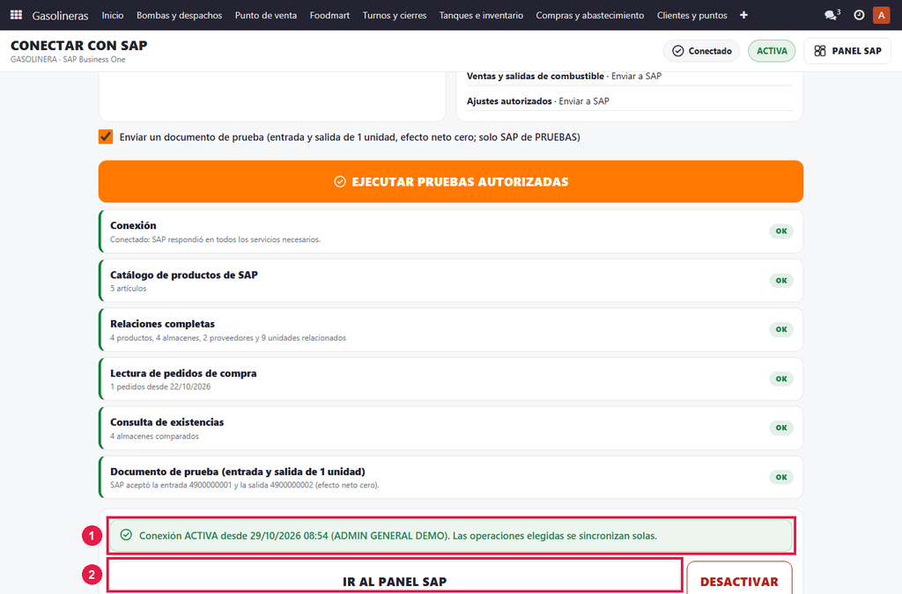Select Relaciones completas result title
Image resolution: width=902 pixels, height=594 pixels.
(162, 324)
